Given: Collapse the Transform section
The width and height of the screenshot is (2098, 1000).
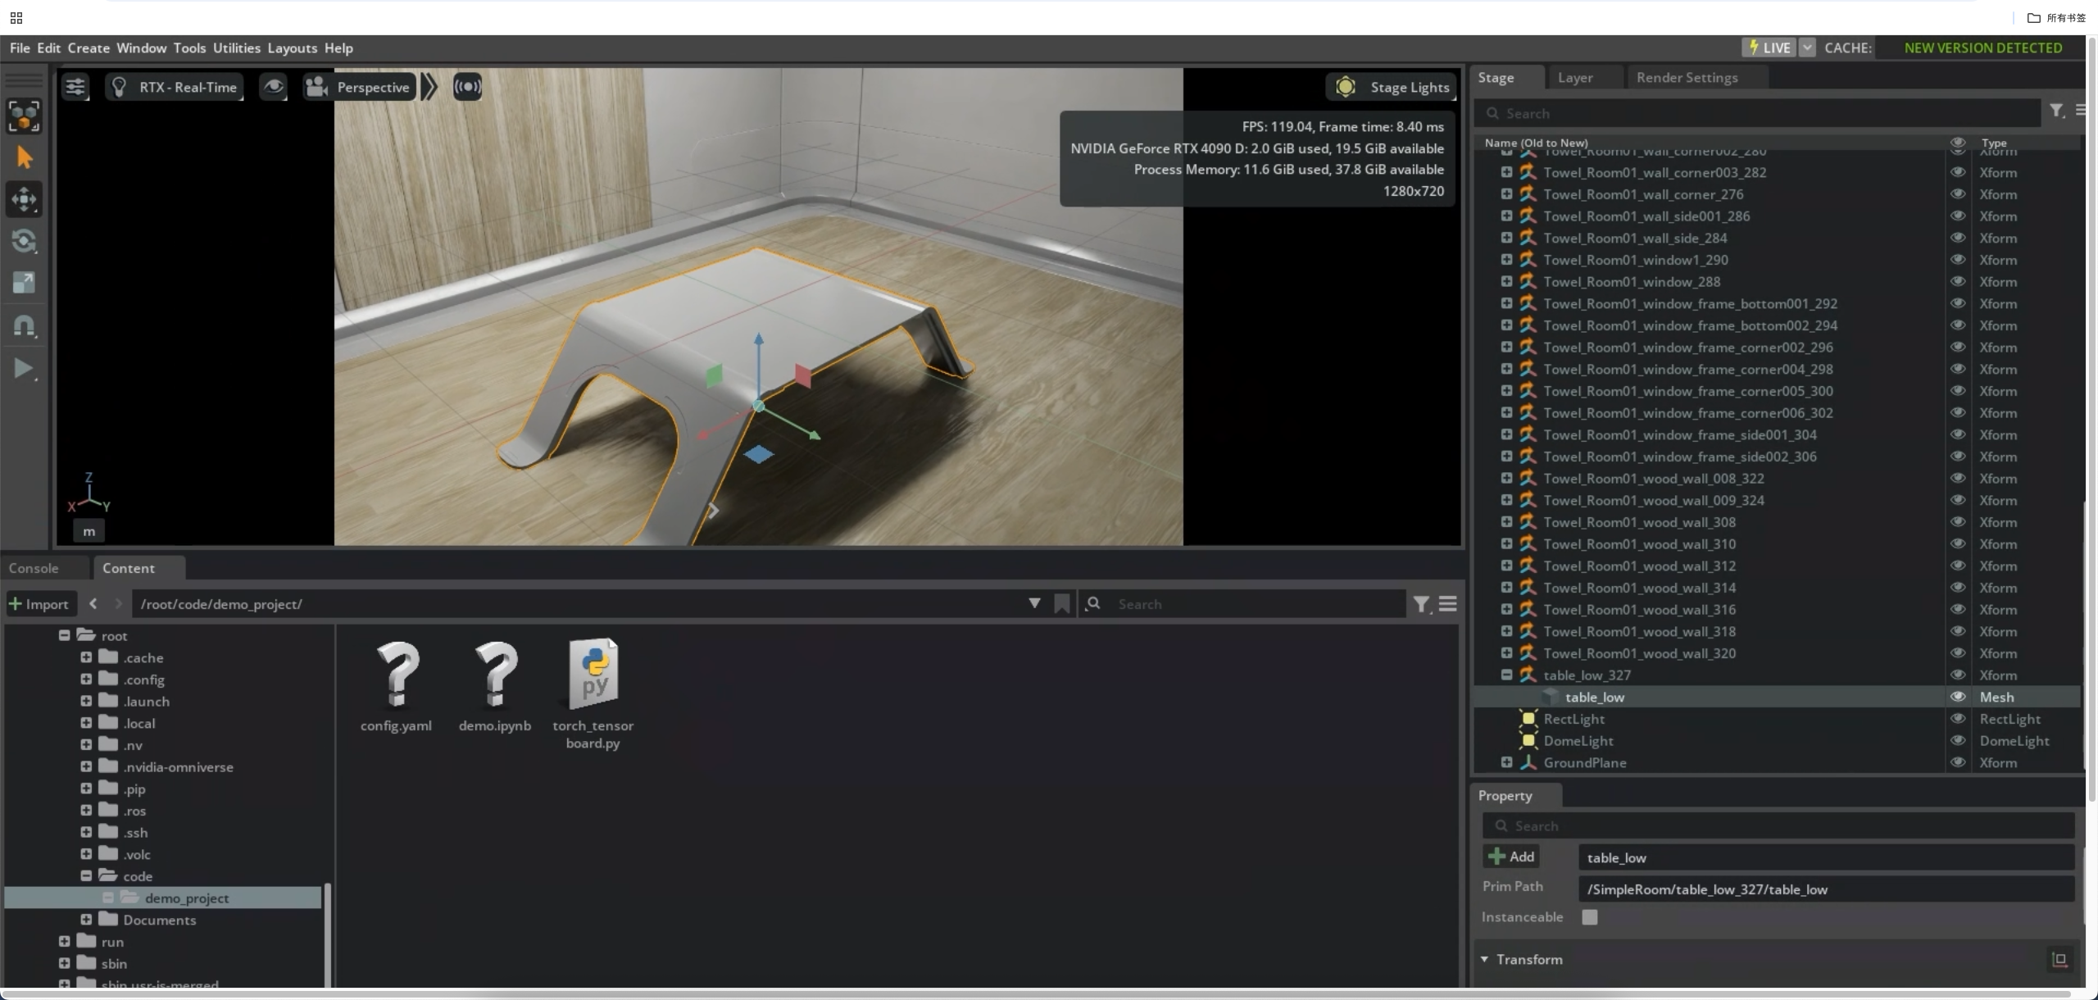Looking at the screenshot, I should pyautogui.click(x=1484, y=959).
